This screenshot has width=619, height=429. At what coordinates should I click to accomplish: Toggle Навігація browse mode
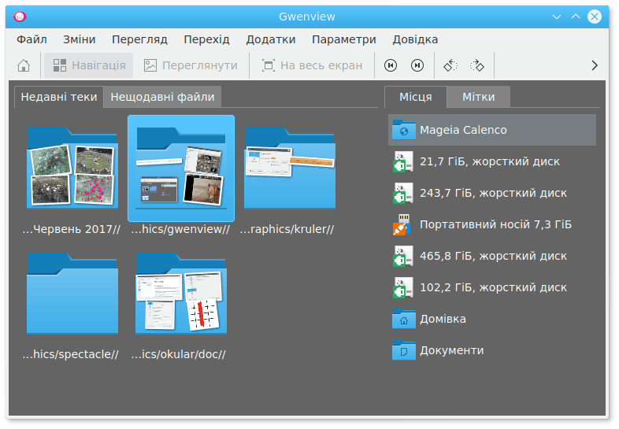89,65
